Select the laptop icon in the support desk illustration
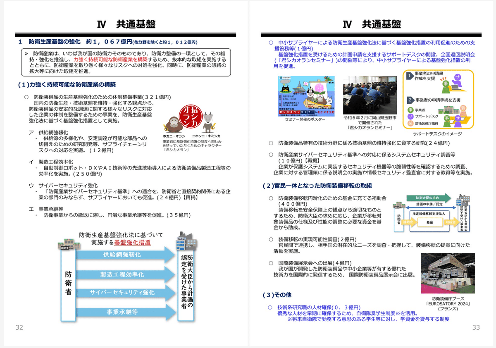Image resolution: width=496 pixels, height=348 pixels. pyautogui.click(x=455, y=88)
